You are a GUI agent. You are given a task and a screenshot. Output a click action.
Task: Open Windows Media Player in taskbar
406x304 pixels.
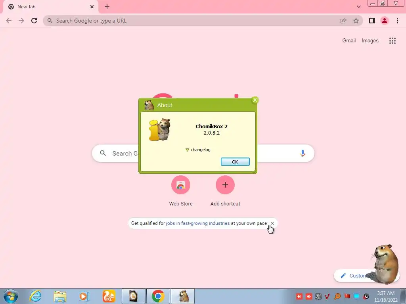click(84, 296)
